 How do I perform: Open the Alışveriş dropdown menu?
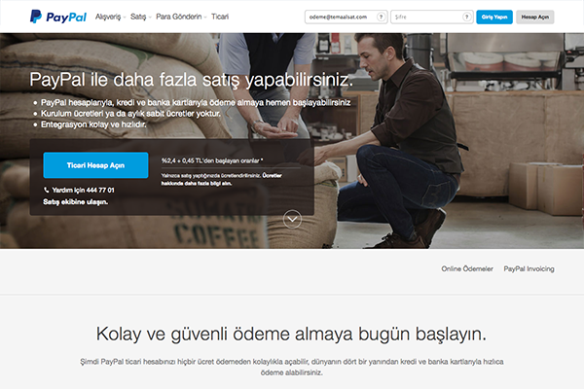pos(110,17)
